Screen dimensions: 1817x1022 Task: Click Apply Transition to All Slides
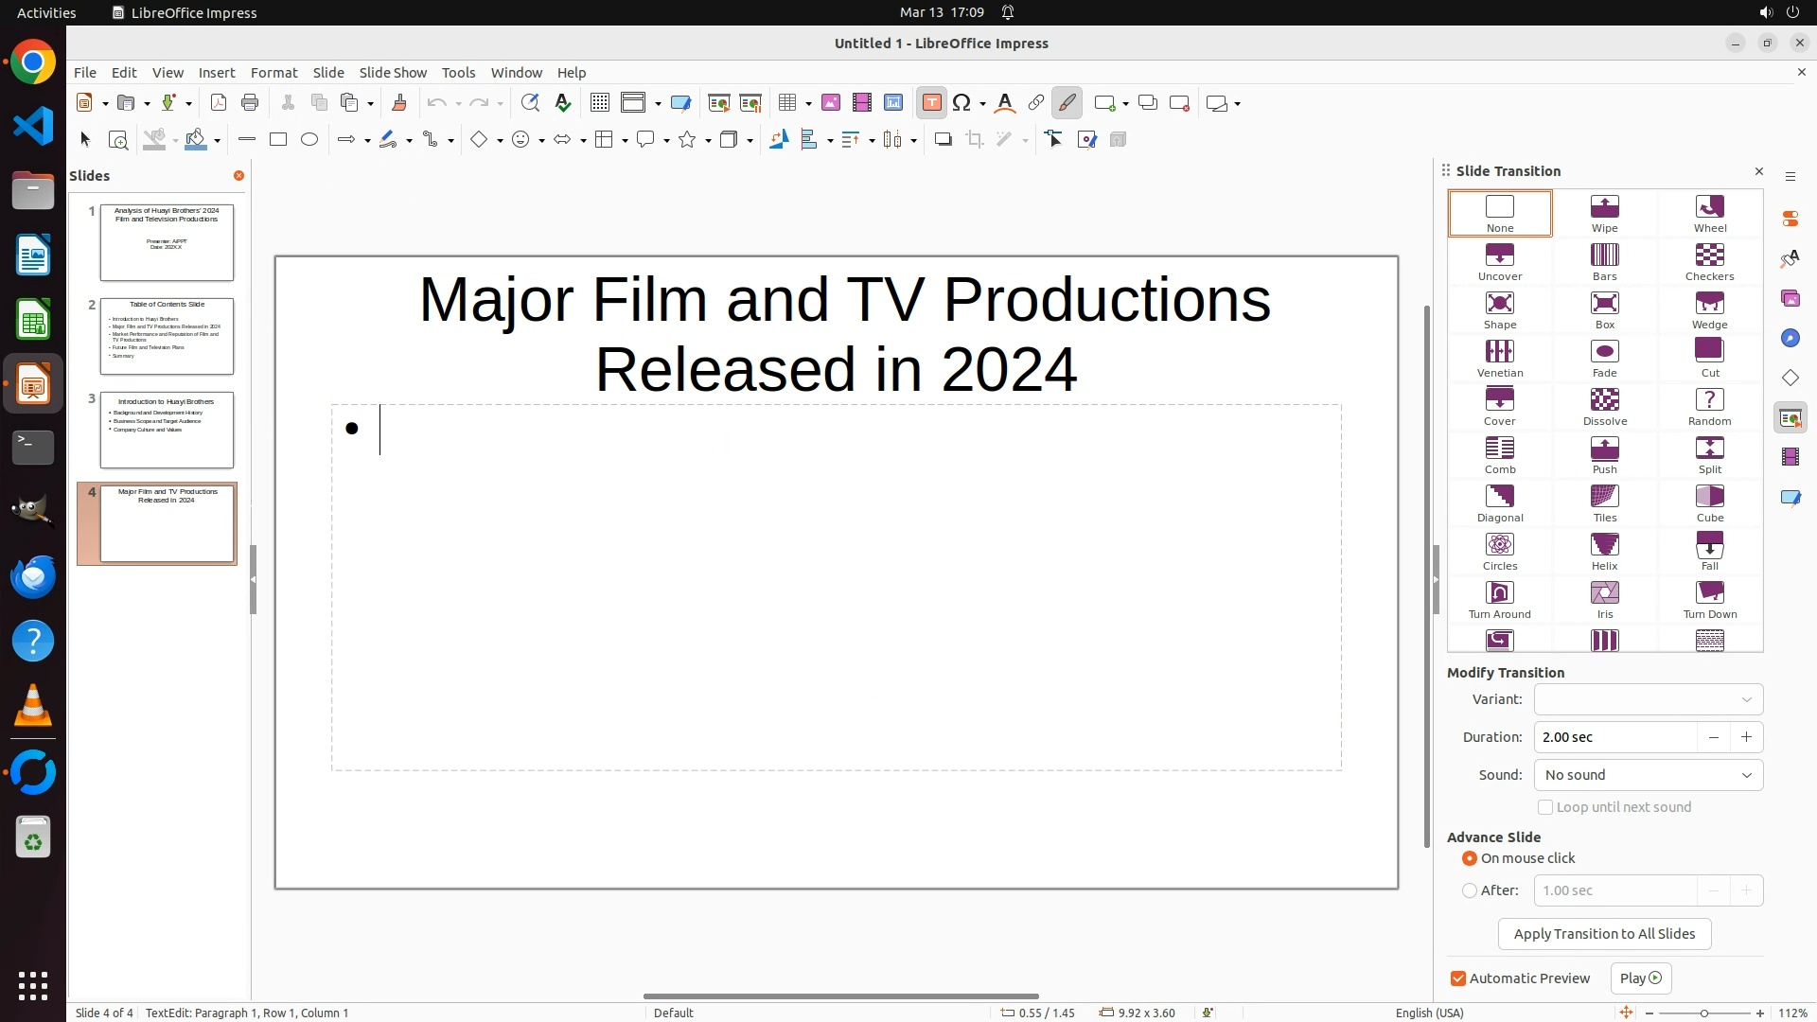1604,934
